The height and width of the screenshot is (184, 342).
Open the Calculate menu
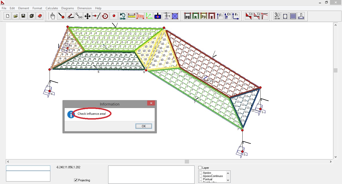click(x=52, y=8)
